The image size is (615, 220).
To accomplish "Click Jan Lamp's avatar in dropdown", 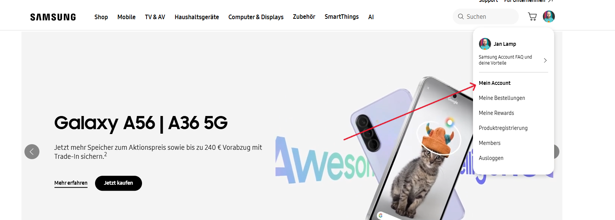I will [x=485, y=44].
